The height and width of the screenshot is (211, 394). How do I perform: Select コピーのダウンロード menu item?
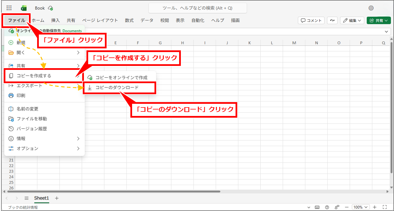119,88
